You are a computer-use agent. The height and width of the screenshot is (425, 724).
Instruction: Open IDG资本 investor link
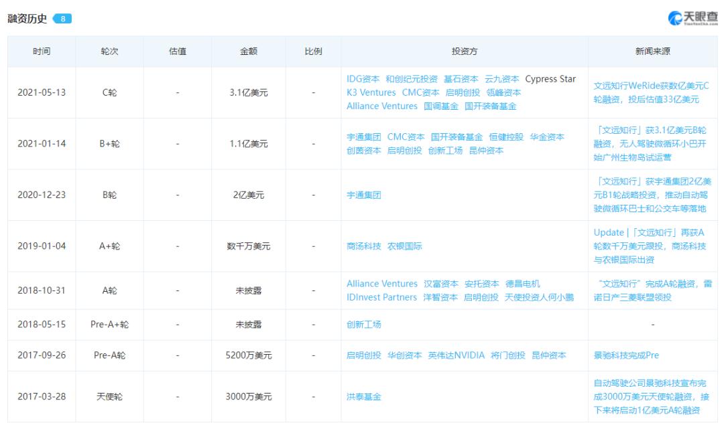tap(363, 79)
